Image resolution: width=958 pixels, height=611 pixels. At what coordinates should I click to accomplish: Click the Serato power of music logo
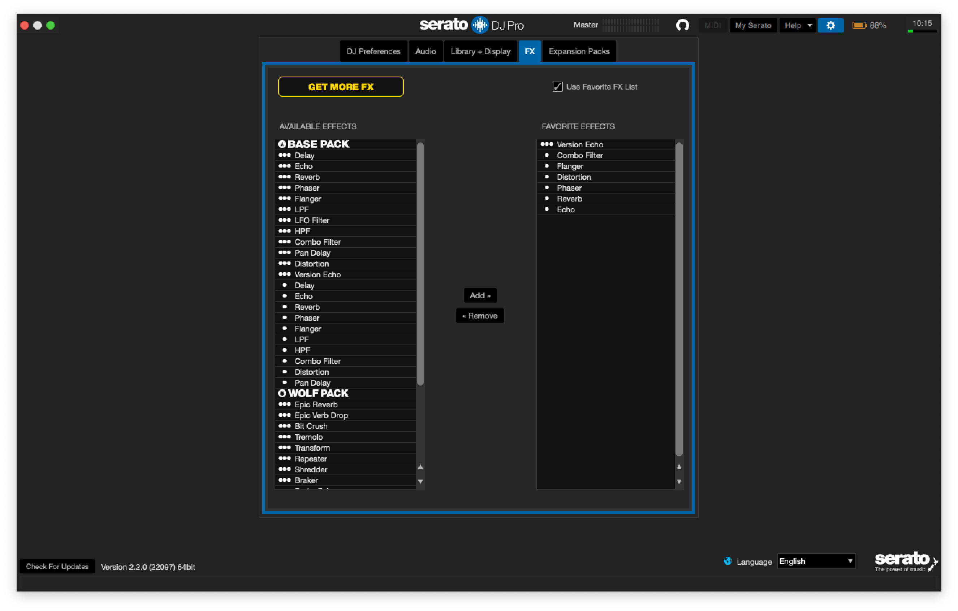click(x=906, y=561)
